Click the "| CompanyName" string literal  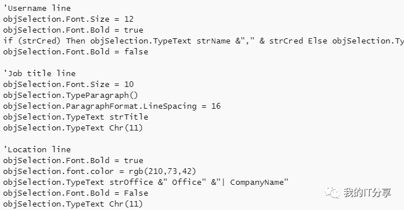click(x=252, y=182)
